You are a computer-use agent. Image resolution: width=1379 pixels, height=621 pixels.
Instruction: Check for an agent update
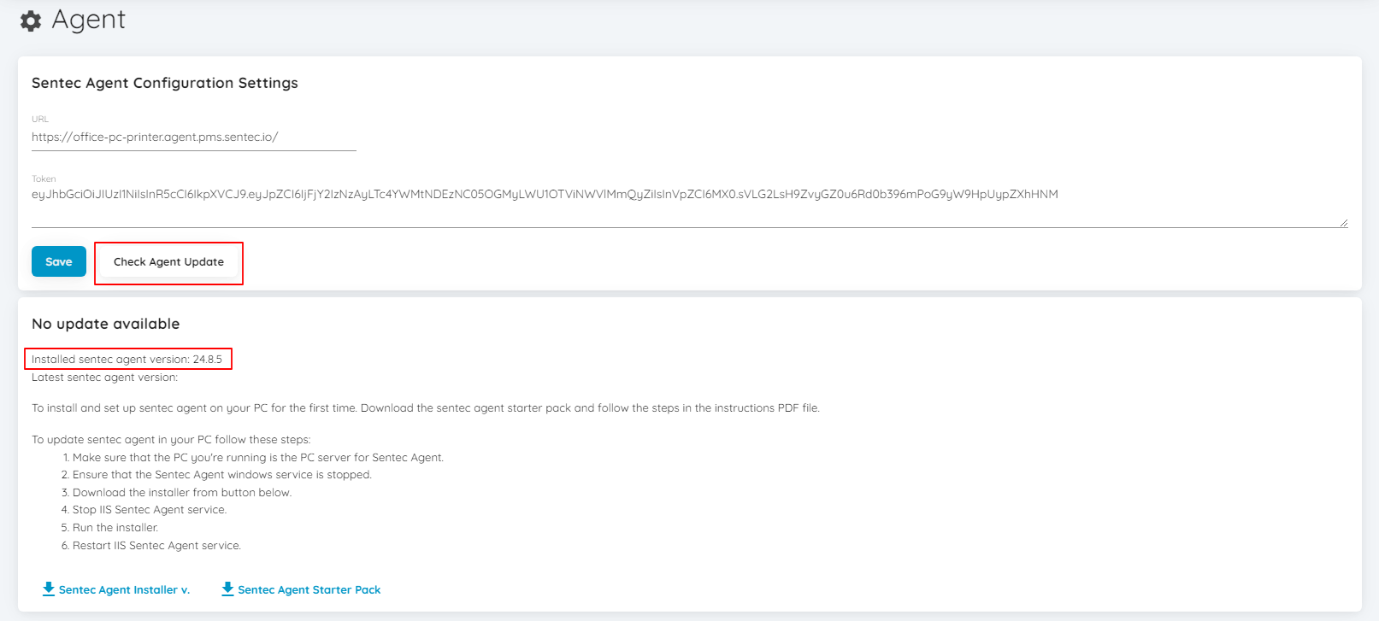click(x=168, y=262)
